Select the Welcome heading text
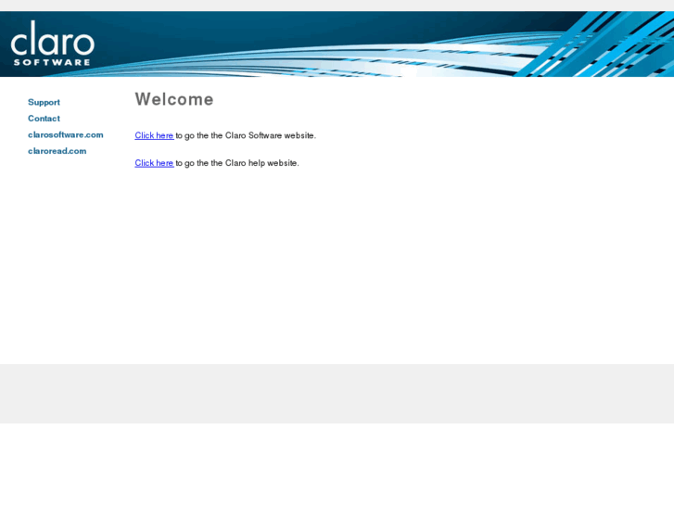Image resolution: width=674 pixels, height=505 pixels. (174, 99)
